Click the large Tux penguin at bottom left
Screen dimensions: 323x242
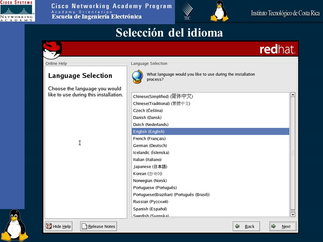tap(14, 225)
